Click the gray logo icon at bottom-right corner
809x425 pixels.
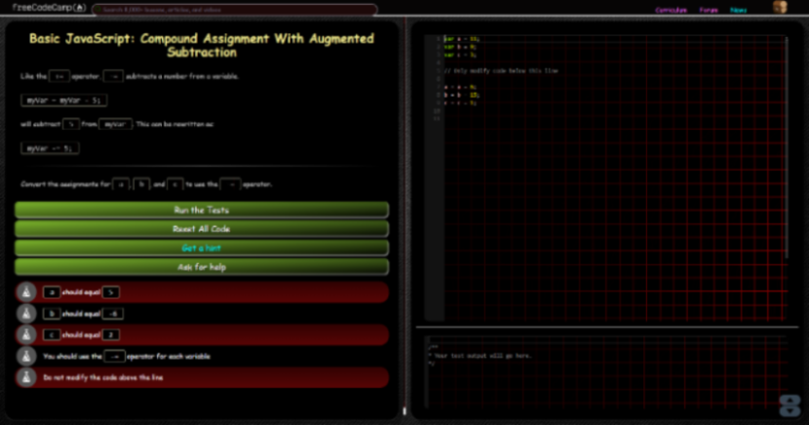[790, 406]
